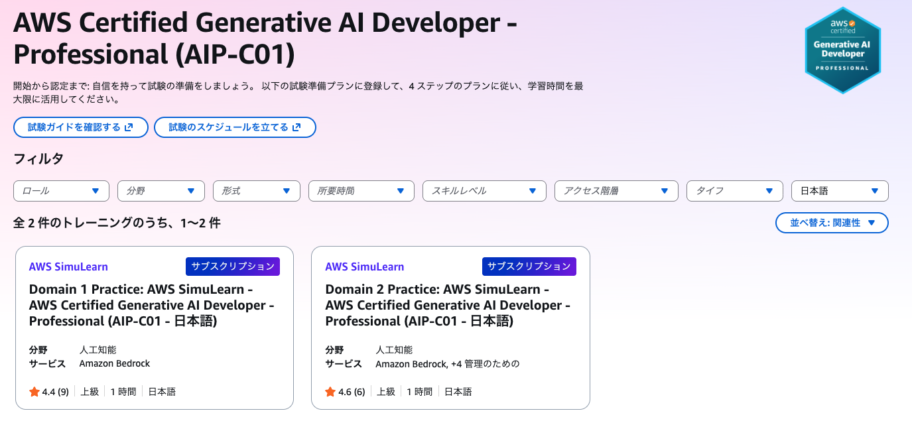Expand the スキルレベル filter dropdown
This screenshot has height=423, width=912.
(x=484, y=191)
